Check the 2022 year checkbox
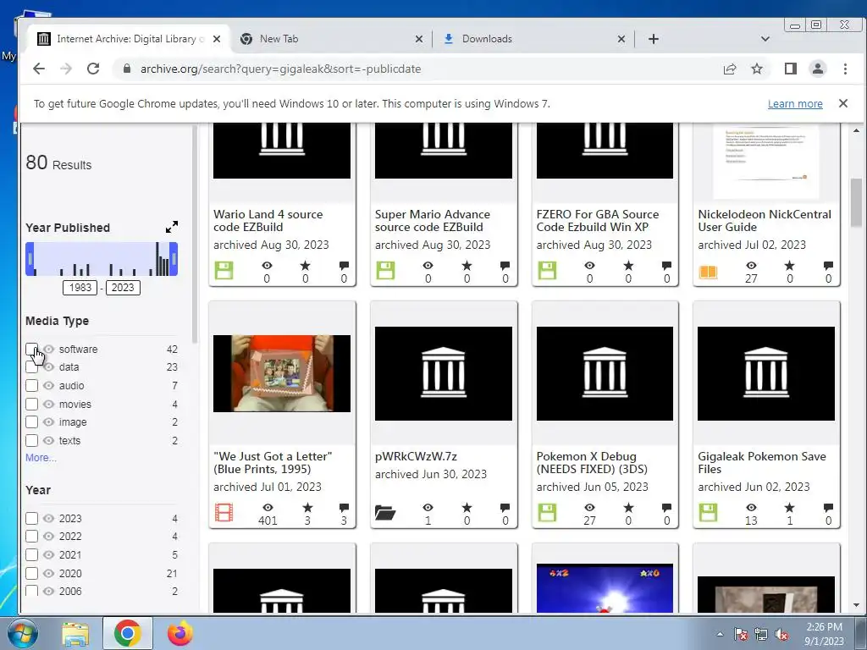 point(31,536)
